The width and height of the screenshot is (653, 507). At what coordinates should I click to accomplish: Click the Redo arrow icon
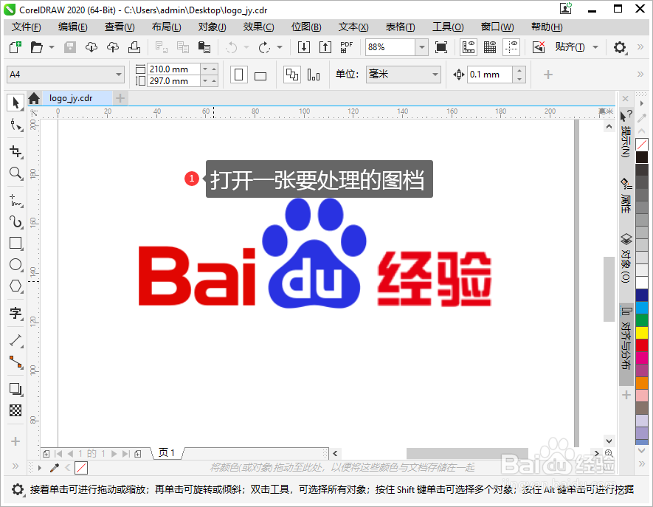[264, 47]
